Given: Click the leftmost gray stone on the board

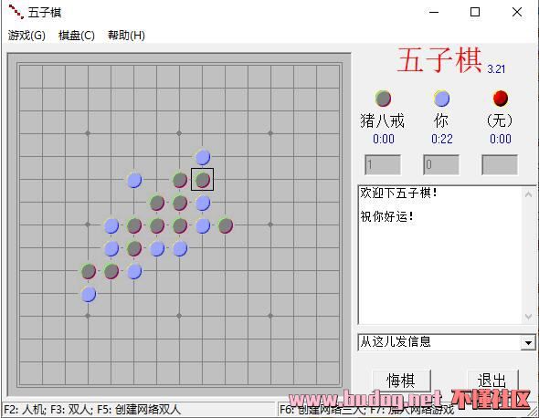Looking at the screenshot, I should click(x=89, y=271).
